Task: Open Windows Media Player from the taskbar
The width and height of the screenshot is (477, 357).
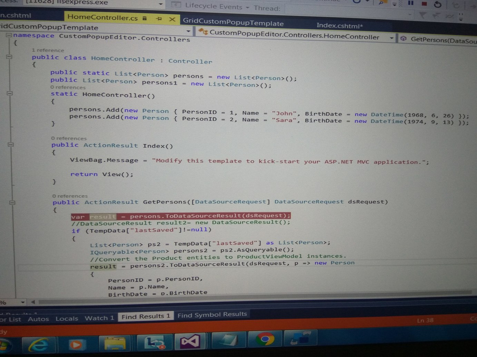Action: click(x=76, y=344)
